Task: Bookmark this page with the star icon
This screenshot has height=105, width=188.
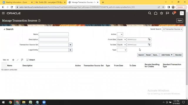Action: 163,7
